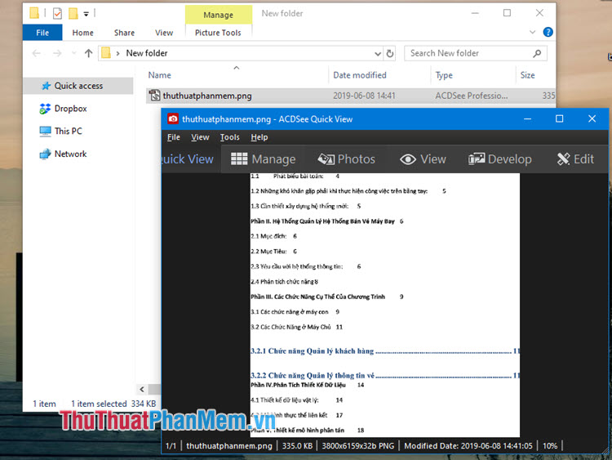Open the Picture Tools ribbon tab

tap(218, 33)
